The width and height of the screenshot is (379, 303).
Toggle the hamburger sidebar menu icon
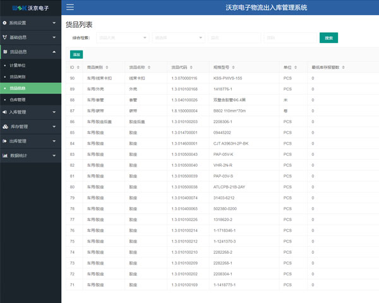(x=70, y=8)
